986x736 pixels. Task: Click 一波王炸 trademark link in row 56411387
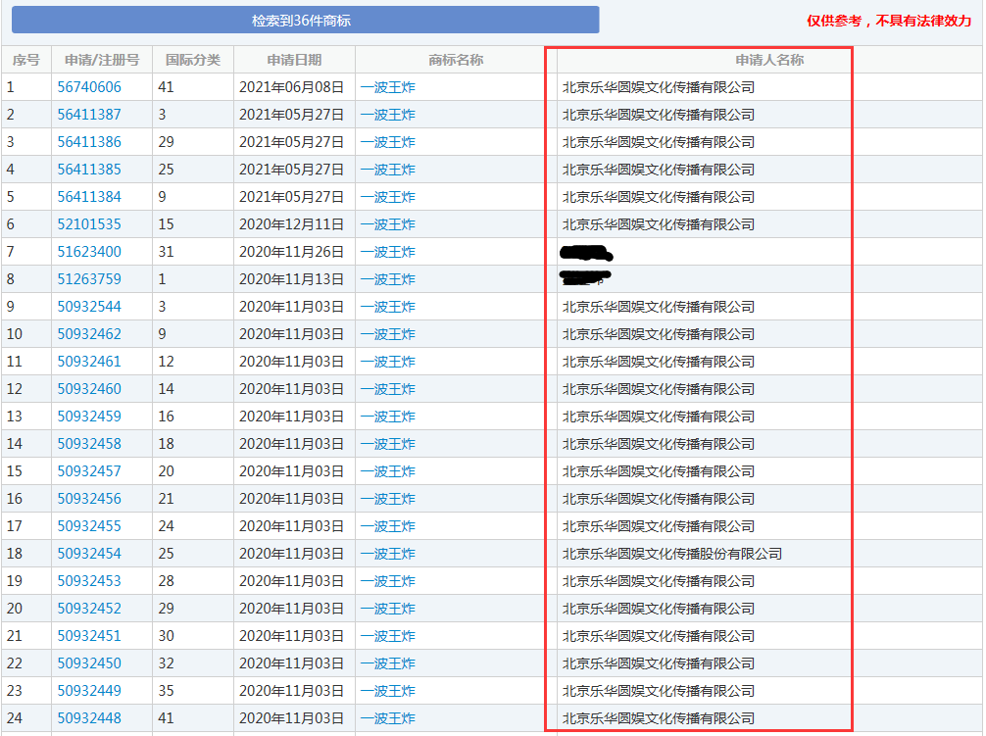(x=388, y=115)
